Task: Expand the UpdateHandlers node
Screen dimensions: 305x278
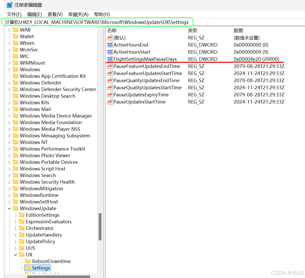Action: tap(15, 235)
